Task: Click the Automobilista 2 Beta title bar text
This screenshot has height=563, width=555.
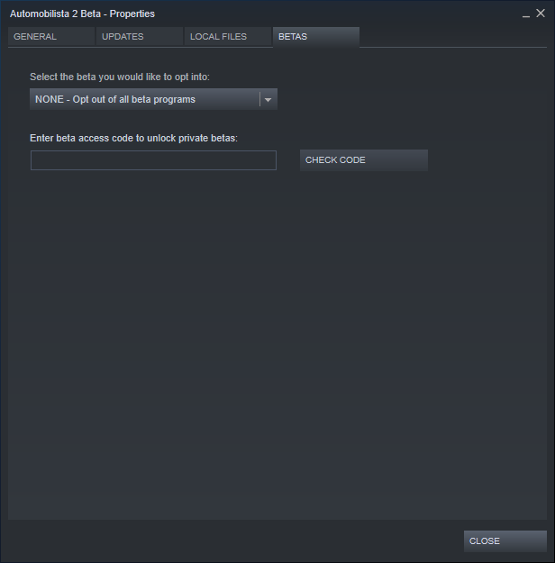Action: click(82, 14)
